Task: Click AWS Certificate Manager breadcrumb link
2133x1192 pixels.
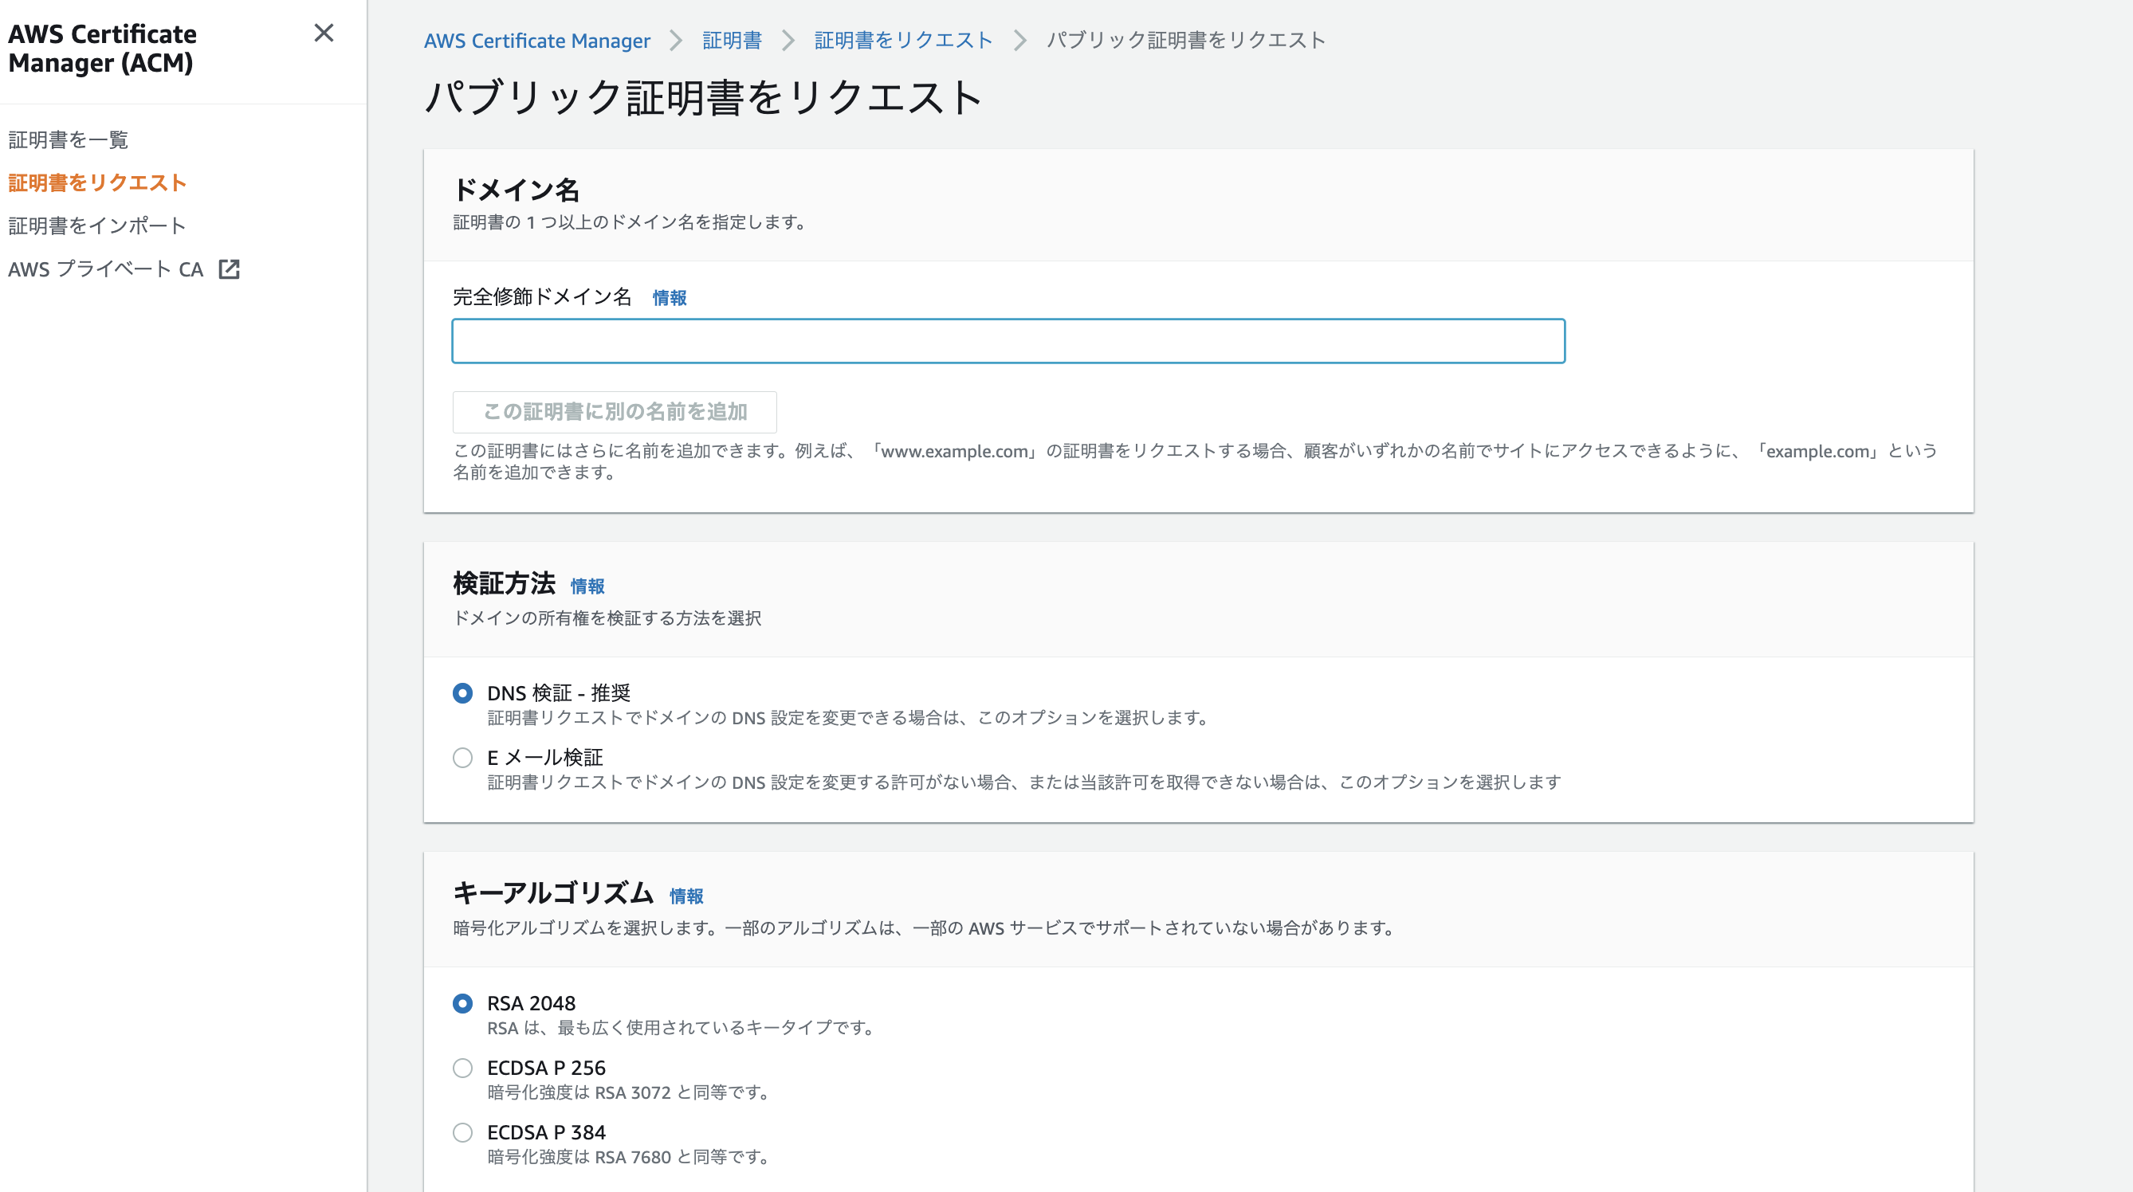Action: coord(536,41)
